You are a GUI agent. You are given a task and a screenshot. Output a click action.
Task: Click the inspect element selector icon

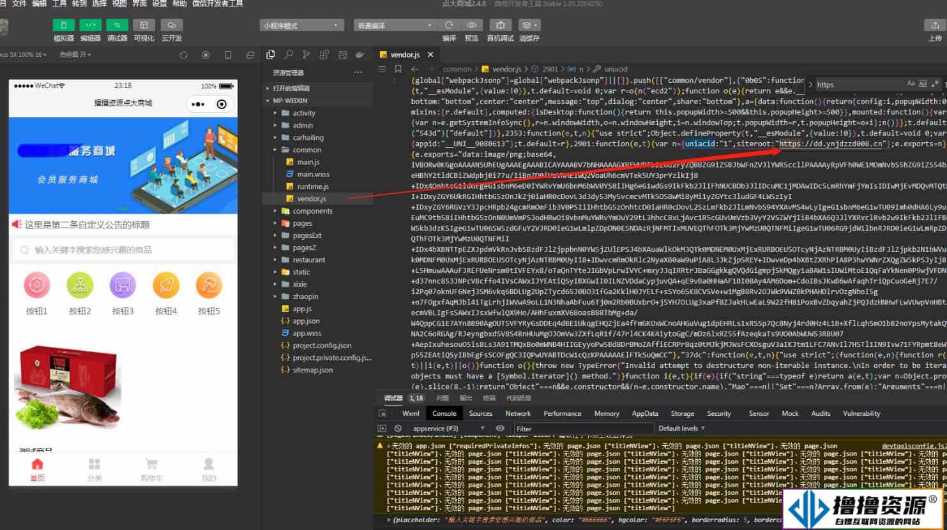tap(383, 413)
